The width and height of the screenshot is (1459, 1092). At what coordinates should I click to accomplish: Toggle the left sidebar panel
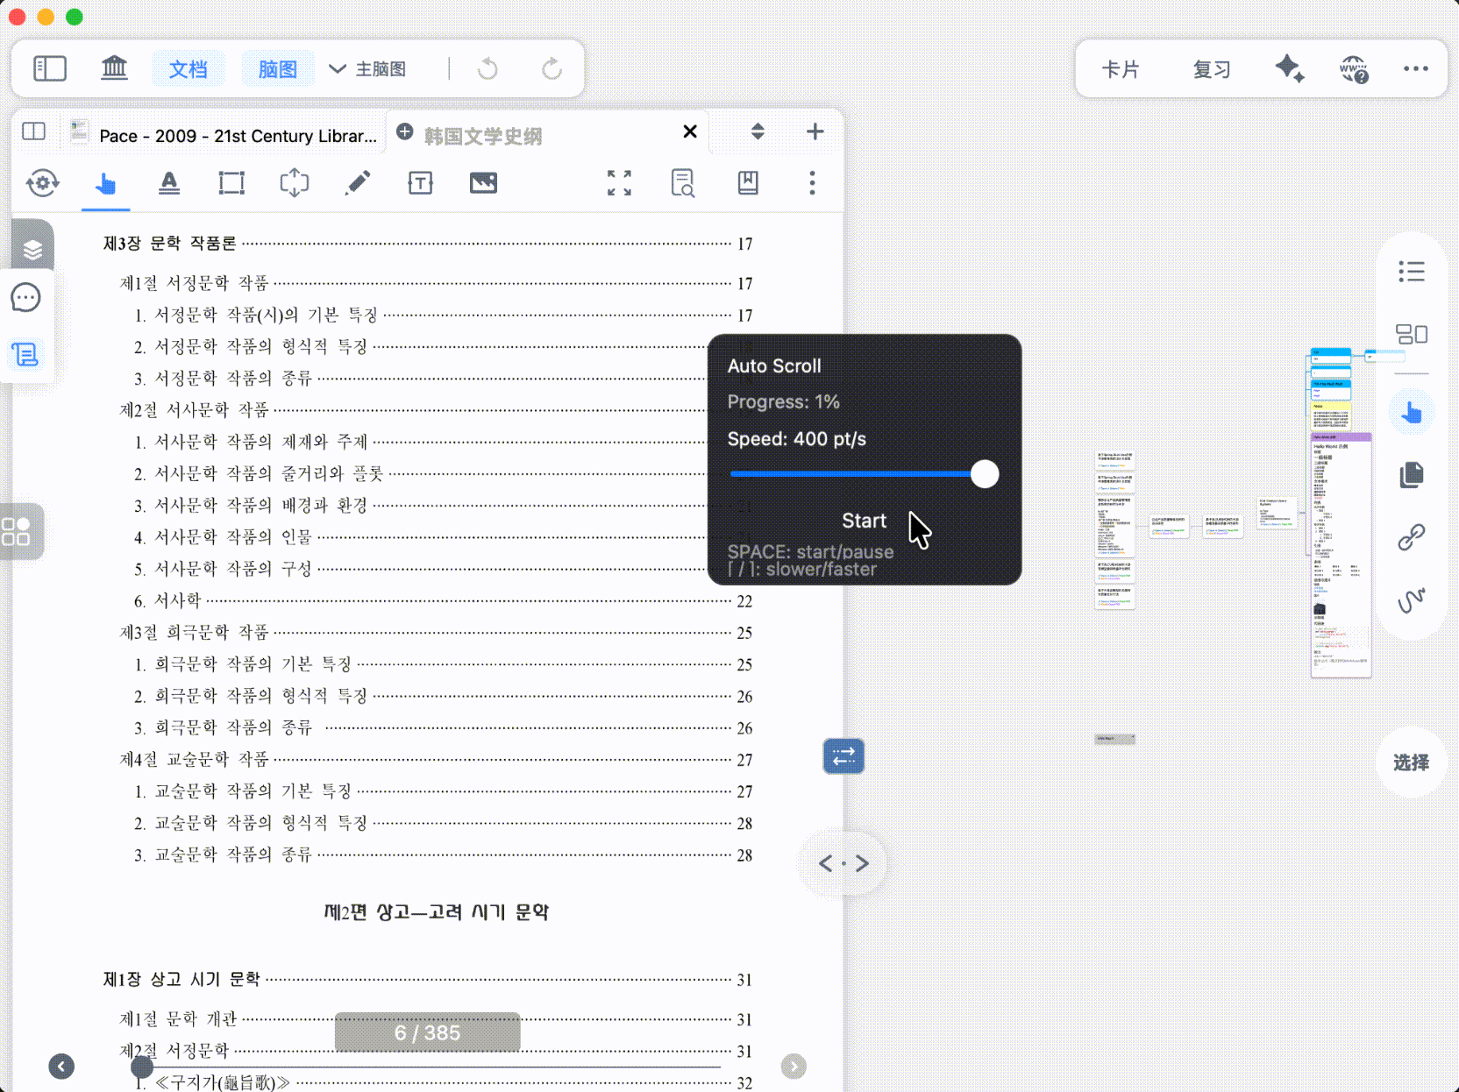click(x=50, y=68)
